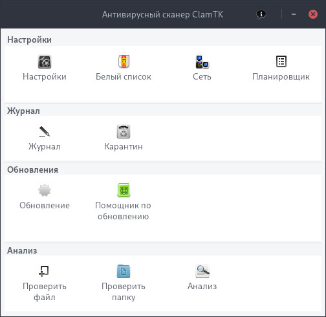Launch the Обновление starburst icon
326x317 pixels.
pos(45,190)
